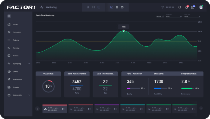210x119 pixels.
Task: Select the line chart view icon
Action: [112, 7]
